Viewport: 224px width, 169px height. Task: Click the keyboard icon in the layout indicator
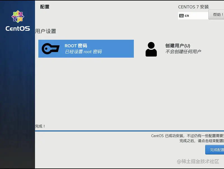[x=181, y=15]
